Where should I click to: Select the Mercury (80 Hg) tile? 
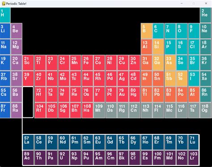(x=135, y=94)
